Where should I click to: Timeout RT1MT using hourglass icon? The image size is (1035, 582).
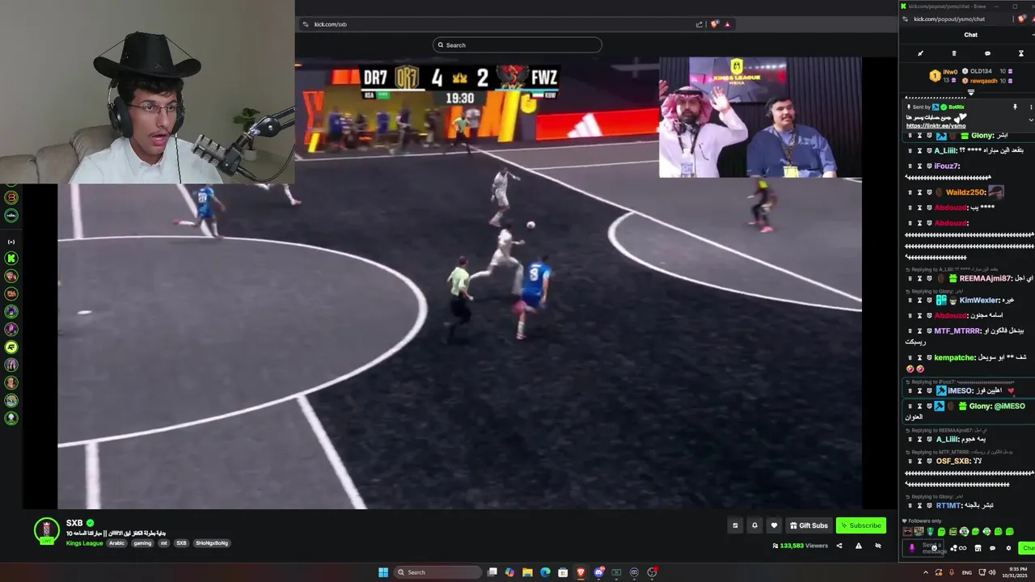pos(919,505)
